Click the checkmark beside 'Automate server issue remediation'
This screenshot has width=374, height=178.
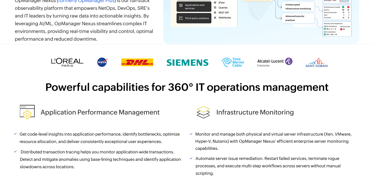tap(191, 158)
